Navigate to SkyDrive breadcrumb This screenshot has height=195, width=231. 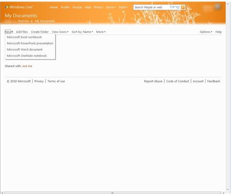[x=23, y=21]
